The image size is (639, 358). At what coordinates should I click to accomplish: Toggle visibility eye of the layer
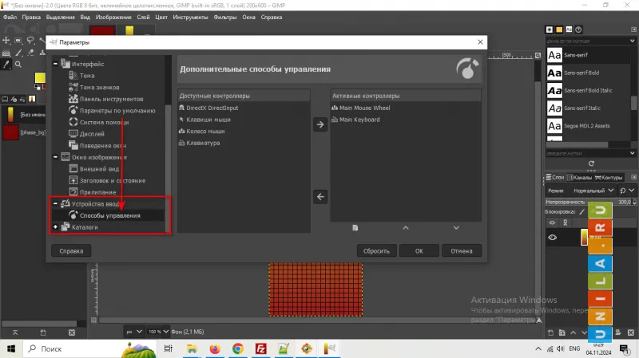(552, 237)
